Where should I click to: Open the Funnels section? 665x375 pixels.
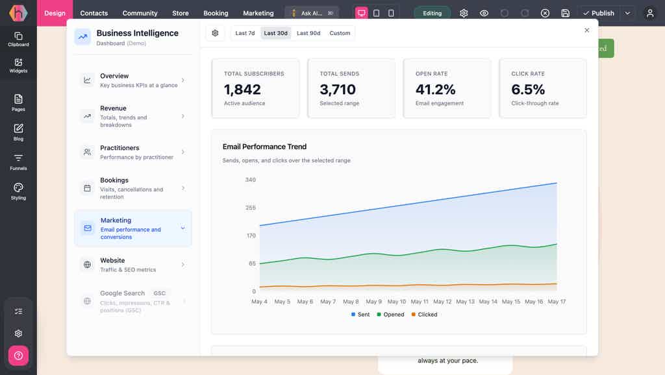pyautogui.click(x=18, y=162)
